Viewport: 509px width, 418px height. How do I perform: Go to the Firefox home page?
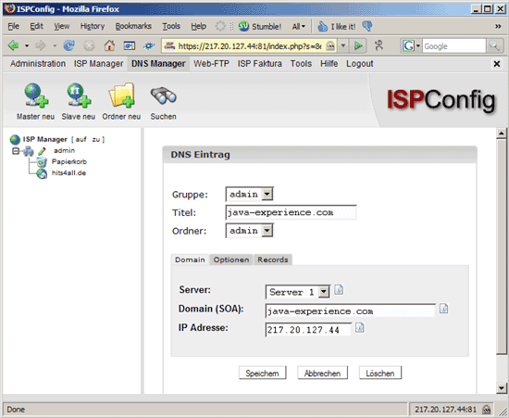pos(109,45)
